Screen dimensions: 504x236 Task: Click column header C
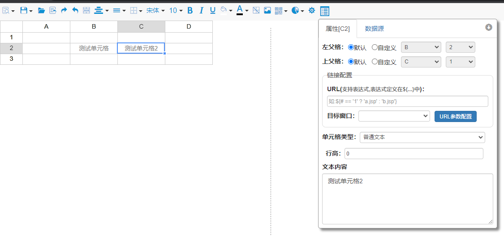coord(141,27)
